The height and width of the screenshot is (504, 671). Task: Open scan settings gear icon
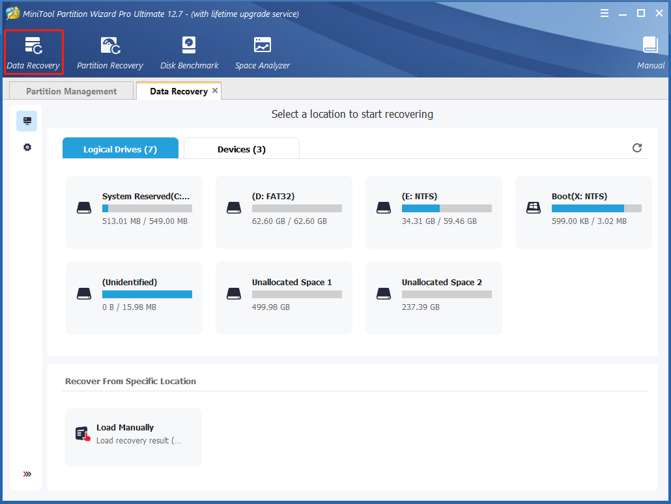(x=27, y=147)
